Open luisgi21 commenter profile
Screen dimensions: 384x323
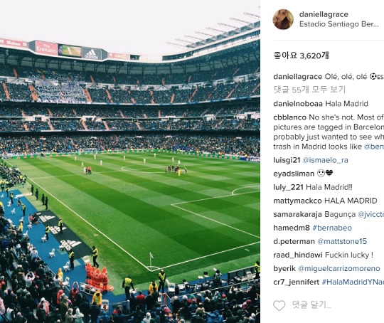[x=287, y=160]
